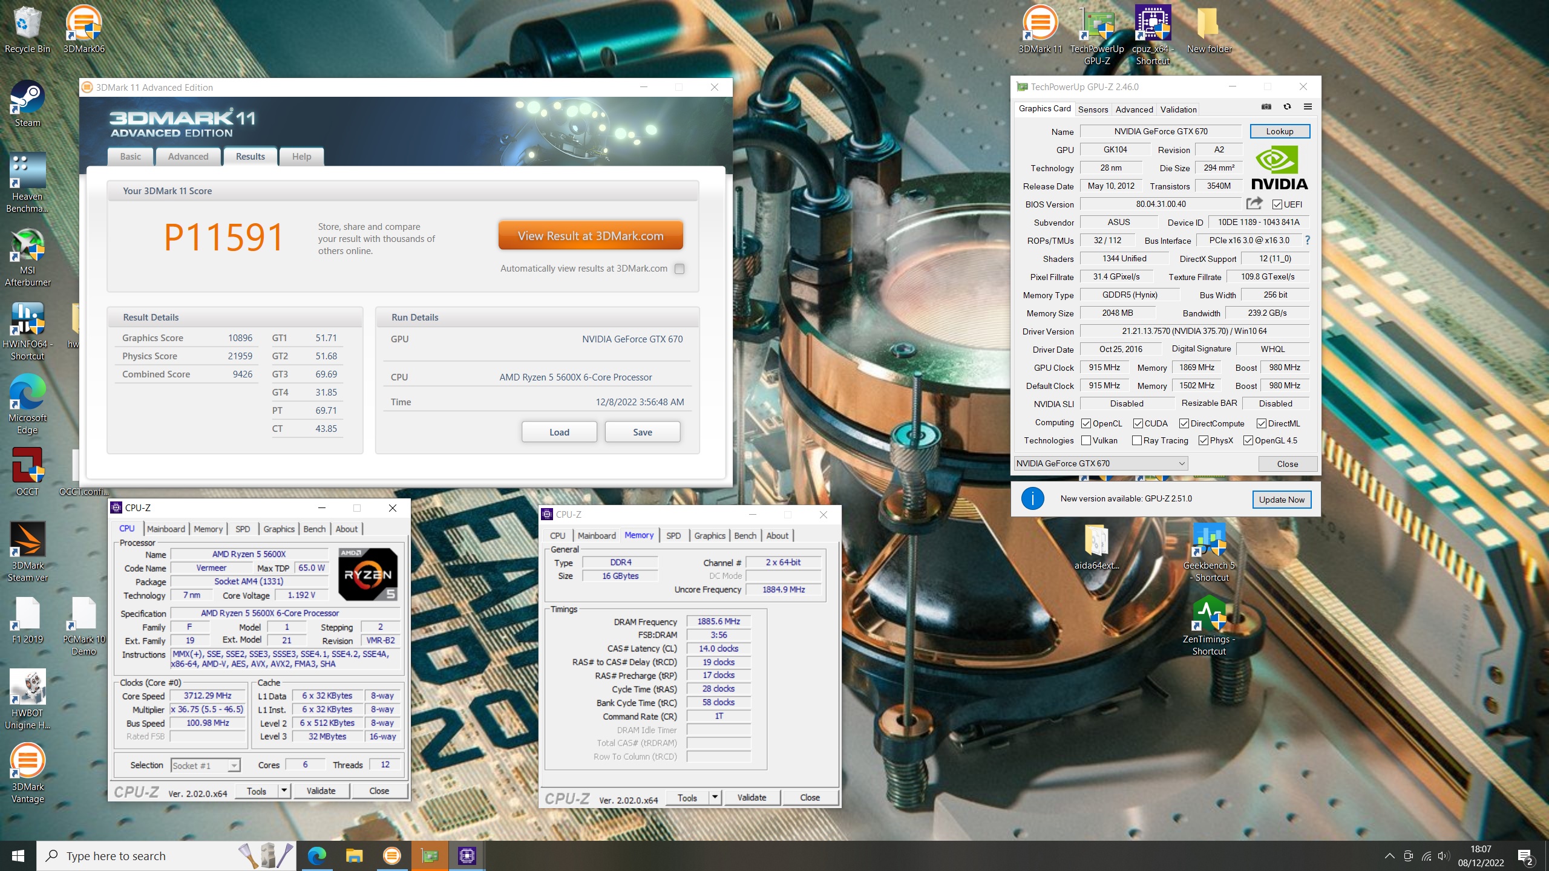
Task: Launch ZenTimings shortcut
Action: click(x=1209, y=627)
